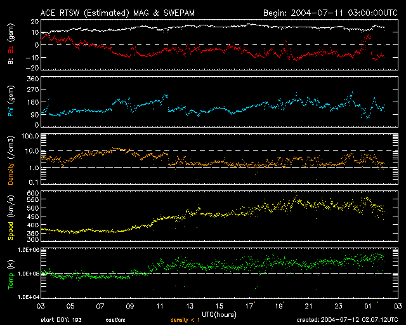Click the "1.0E+06" tick on Temp axis

tap(29, 250)
